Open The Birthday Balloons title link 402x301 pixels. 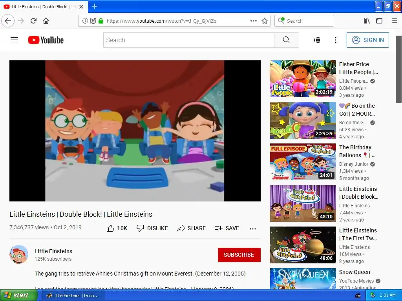click(357, 151)
